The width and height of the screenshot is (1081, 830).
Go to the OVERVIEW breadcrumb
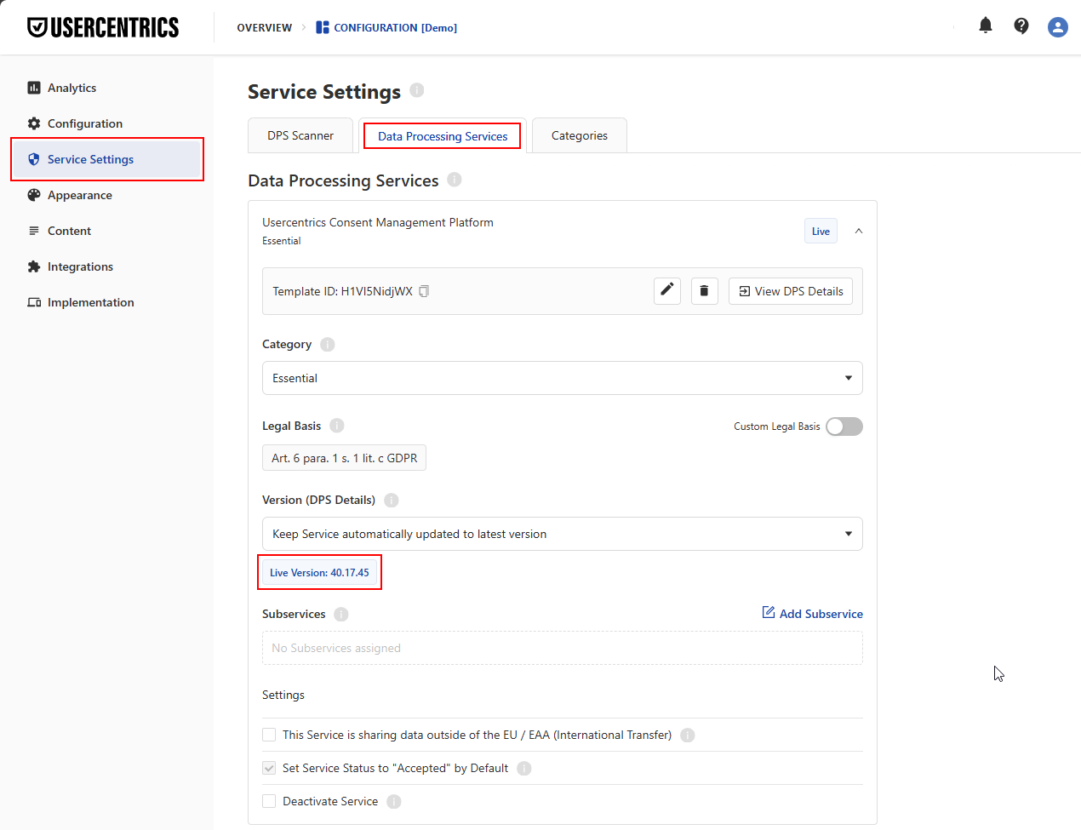click(x=265, y=28)
